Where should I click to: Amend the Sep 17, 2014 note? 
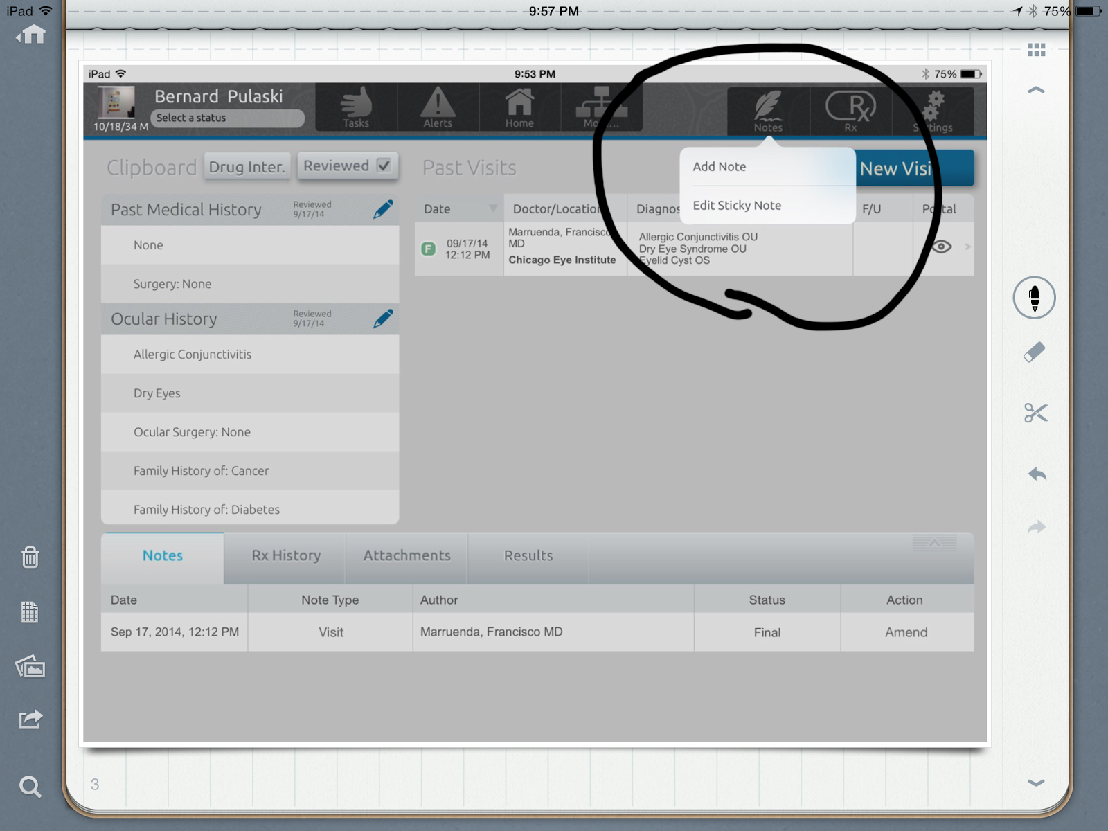(906, 632)
